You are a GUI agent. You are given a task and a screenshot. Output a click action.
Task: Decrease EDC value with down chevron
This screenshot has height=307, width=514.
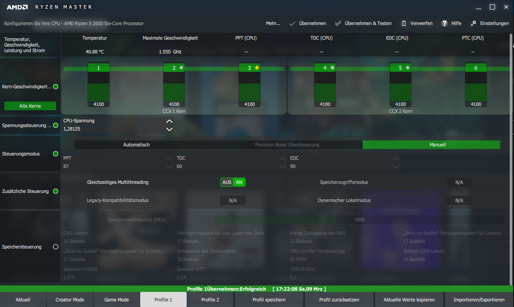(x=396, y=167)
